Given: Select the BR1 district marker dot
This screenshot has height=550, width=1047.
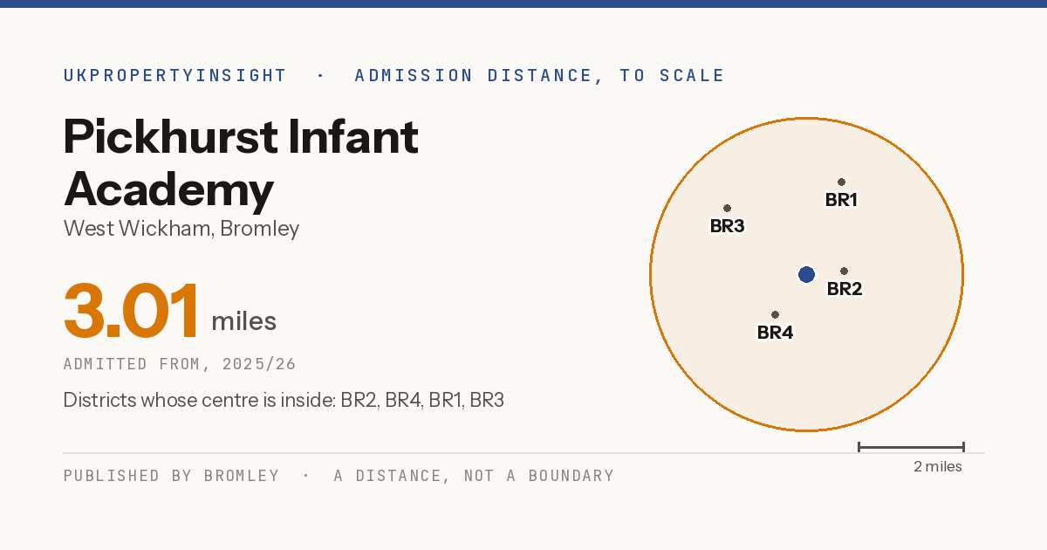Looking at the screenshot, I should click(x=841, y=182).
